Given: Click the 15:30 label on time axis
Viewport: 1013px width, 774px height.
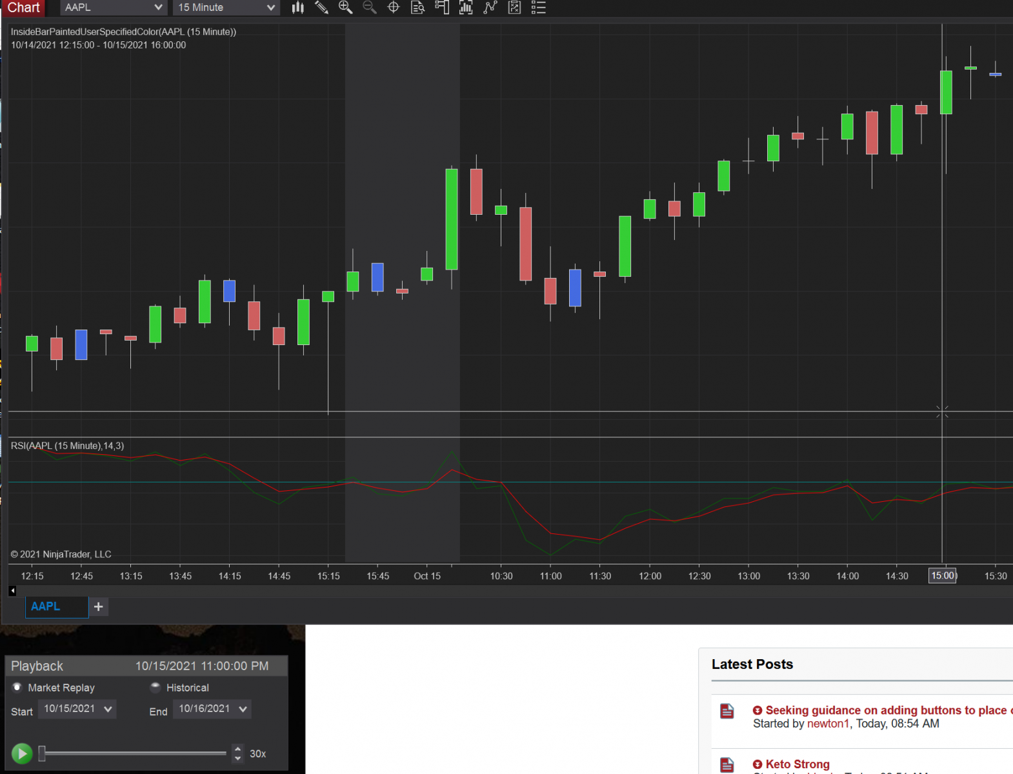Looking at the screenshot, I should [x=996, y=576].
